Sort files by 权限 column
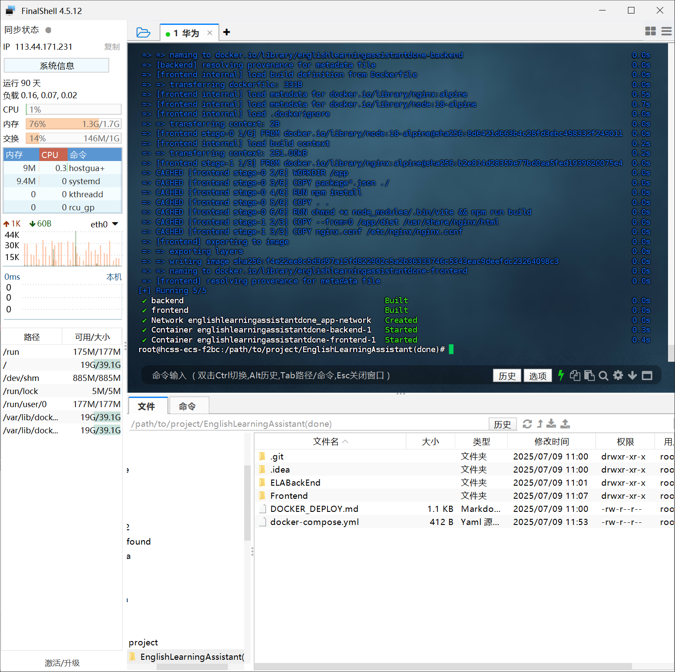The width and height of the screenshot is (675, 672). point(625,442)
